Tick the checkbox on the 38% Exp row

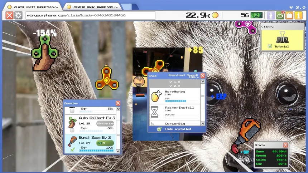point(72,110)
